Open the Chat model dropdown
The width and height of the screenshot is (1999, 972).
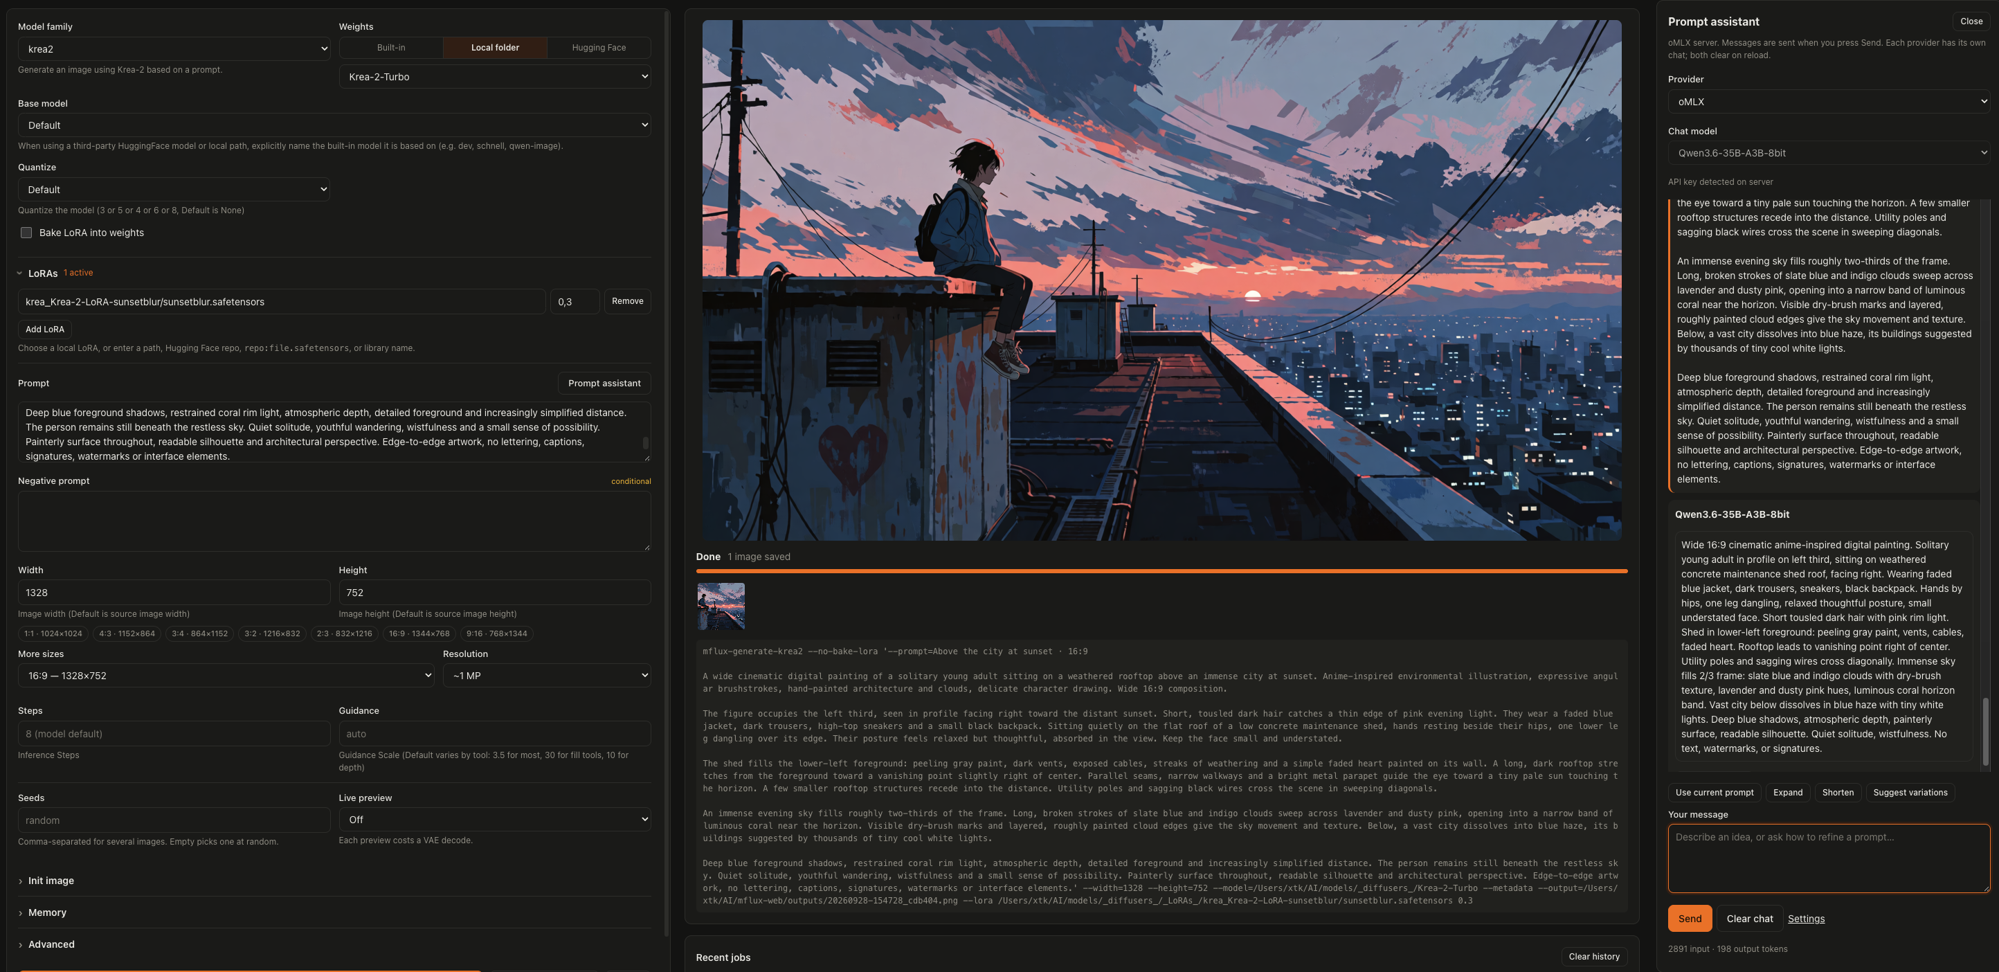(1828, 153)
